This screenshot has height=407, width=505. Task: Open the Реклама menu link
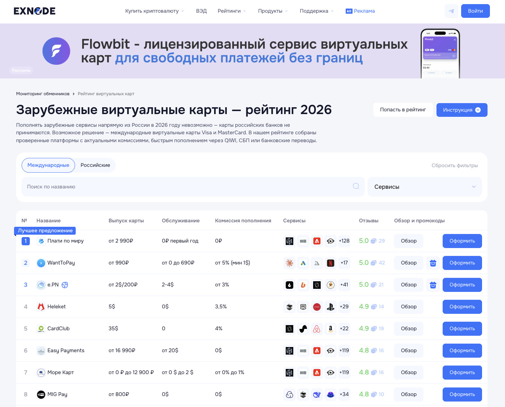(x=360, y=11)
